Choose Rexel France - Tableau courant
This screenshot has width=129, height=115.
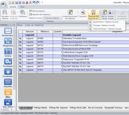click(x=107, y=22)
